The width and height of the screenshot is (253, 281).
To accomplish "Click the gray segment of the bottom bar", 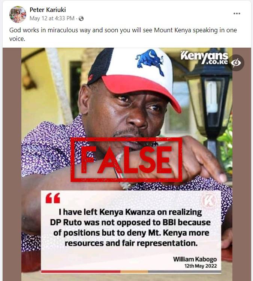I will pyautogui.click(x=185, y=272).
